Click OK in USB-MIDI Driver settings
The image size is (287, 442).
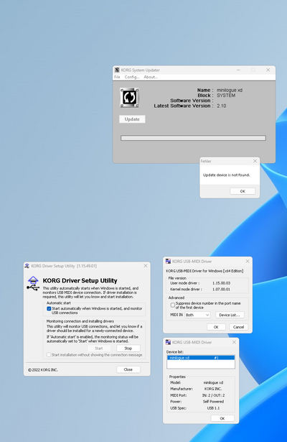pos(216,327)
